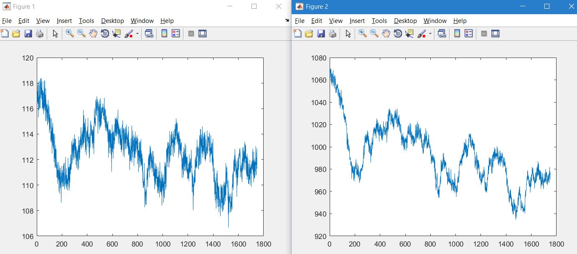Screen dimensions: 577x254
Task: Insert Colorbar using Figure 1 toolbar
Action: pos(164,34)
